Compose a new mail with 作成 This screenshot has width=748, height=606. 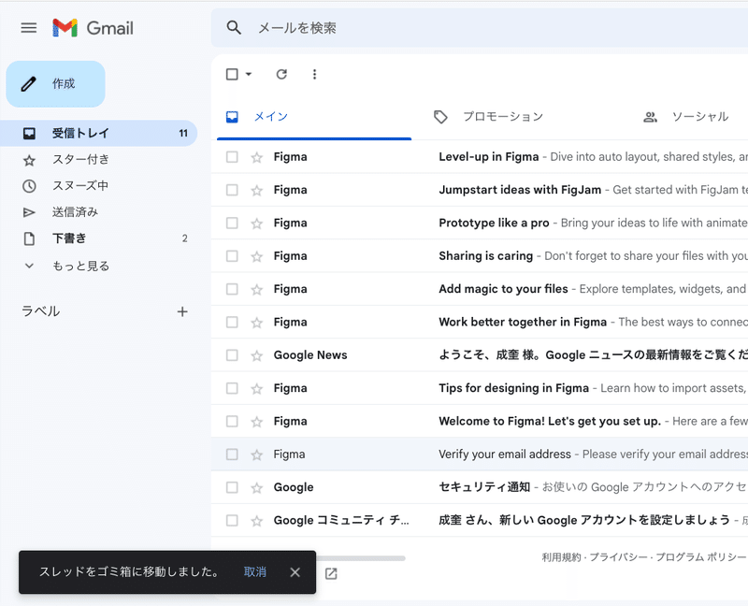55,84
